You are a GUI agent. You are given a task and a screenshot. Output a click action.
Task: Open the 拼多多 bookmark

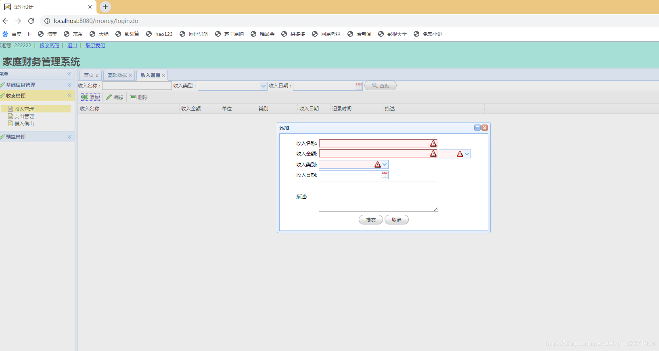pos(293,34)
